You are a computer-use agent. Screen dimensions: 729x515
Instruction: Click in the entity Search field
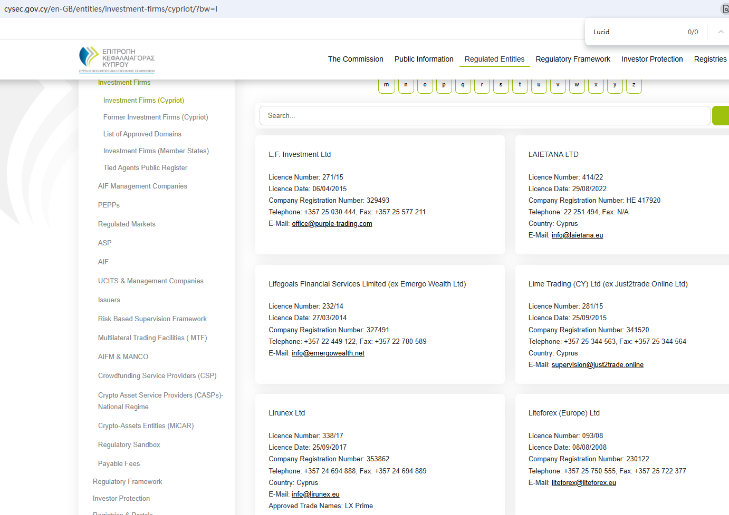pyautogui.click(x=484, y=116)
